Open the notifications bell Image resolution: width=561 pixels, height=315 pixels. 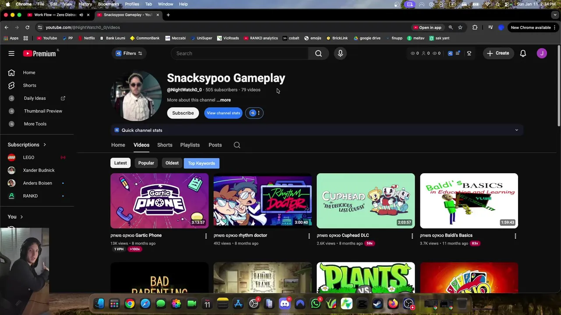523,53
